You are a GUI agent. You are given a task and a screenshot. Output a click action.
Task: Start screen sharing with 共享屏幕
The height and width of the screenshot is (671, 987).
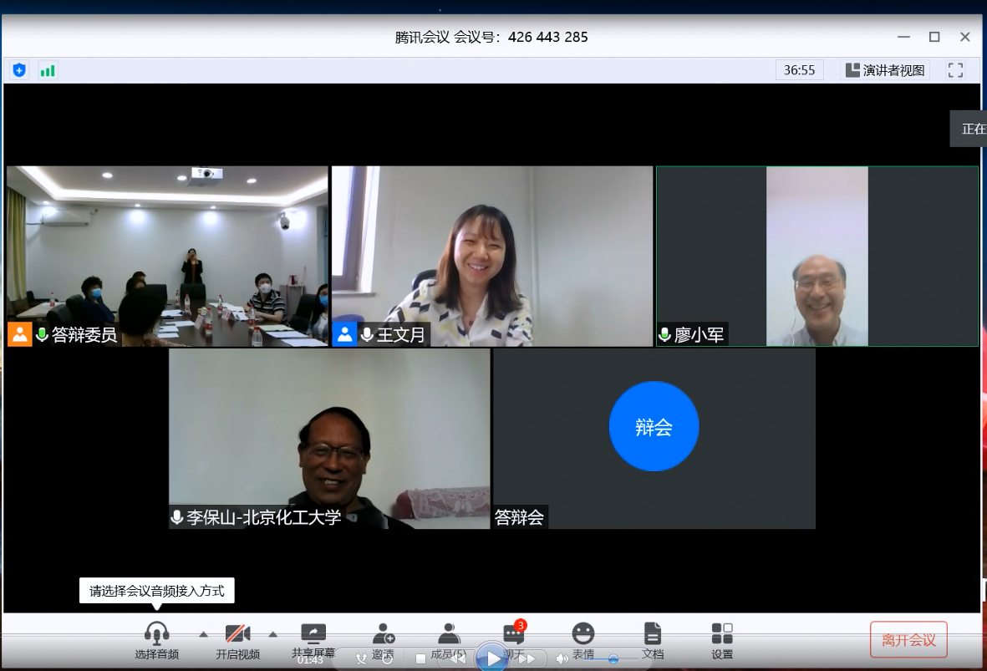tap(313, 633)
